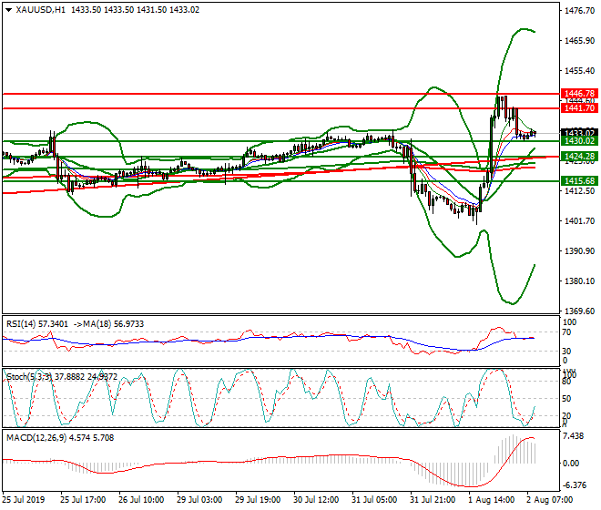Screen dimensions: 601x510
Task: Click the 1390.90 price scale value
Action: 579,251
